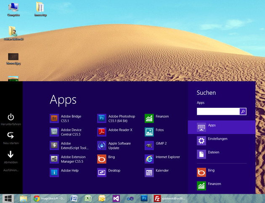This screenshot has width=265, height=203.
Task: Select the Adrian Jablonski user folder
Action: click(13, 33)
